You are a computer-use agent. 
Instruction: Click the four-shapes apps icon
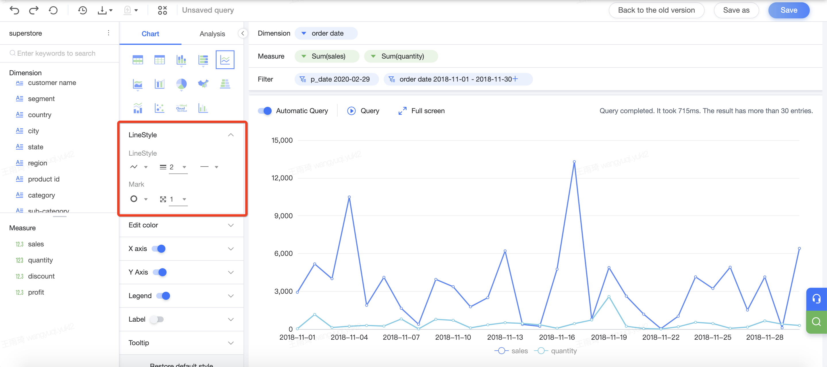(163, 10)
